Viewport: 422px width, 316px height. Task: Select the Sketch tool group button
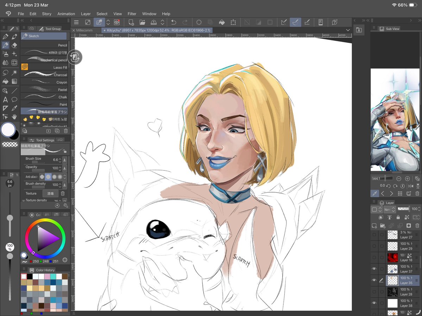pyautogui.click(x=44, y=36)
